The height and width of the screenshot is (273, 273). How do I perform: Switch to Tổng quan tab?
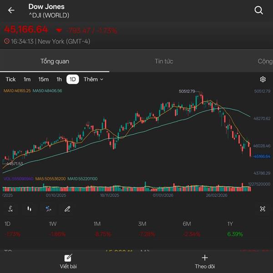55,61
